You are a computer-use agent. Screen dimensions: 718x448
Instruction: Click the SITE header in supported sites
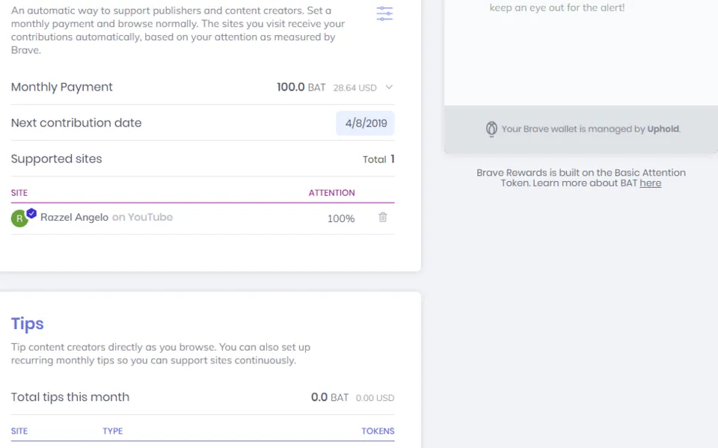click(x=19, y=193)
